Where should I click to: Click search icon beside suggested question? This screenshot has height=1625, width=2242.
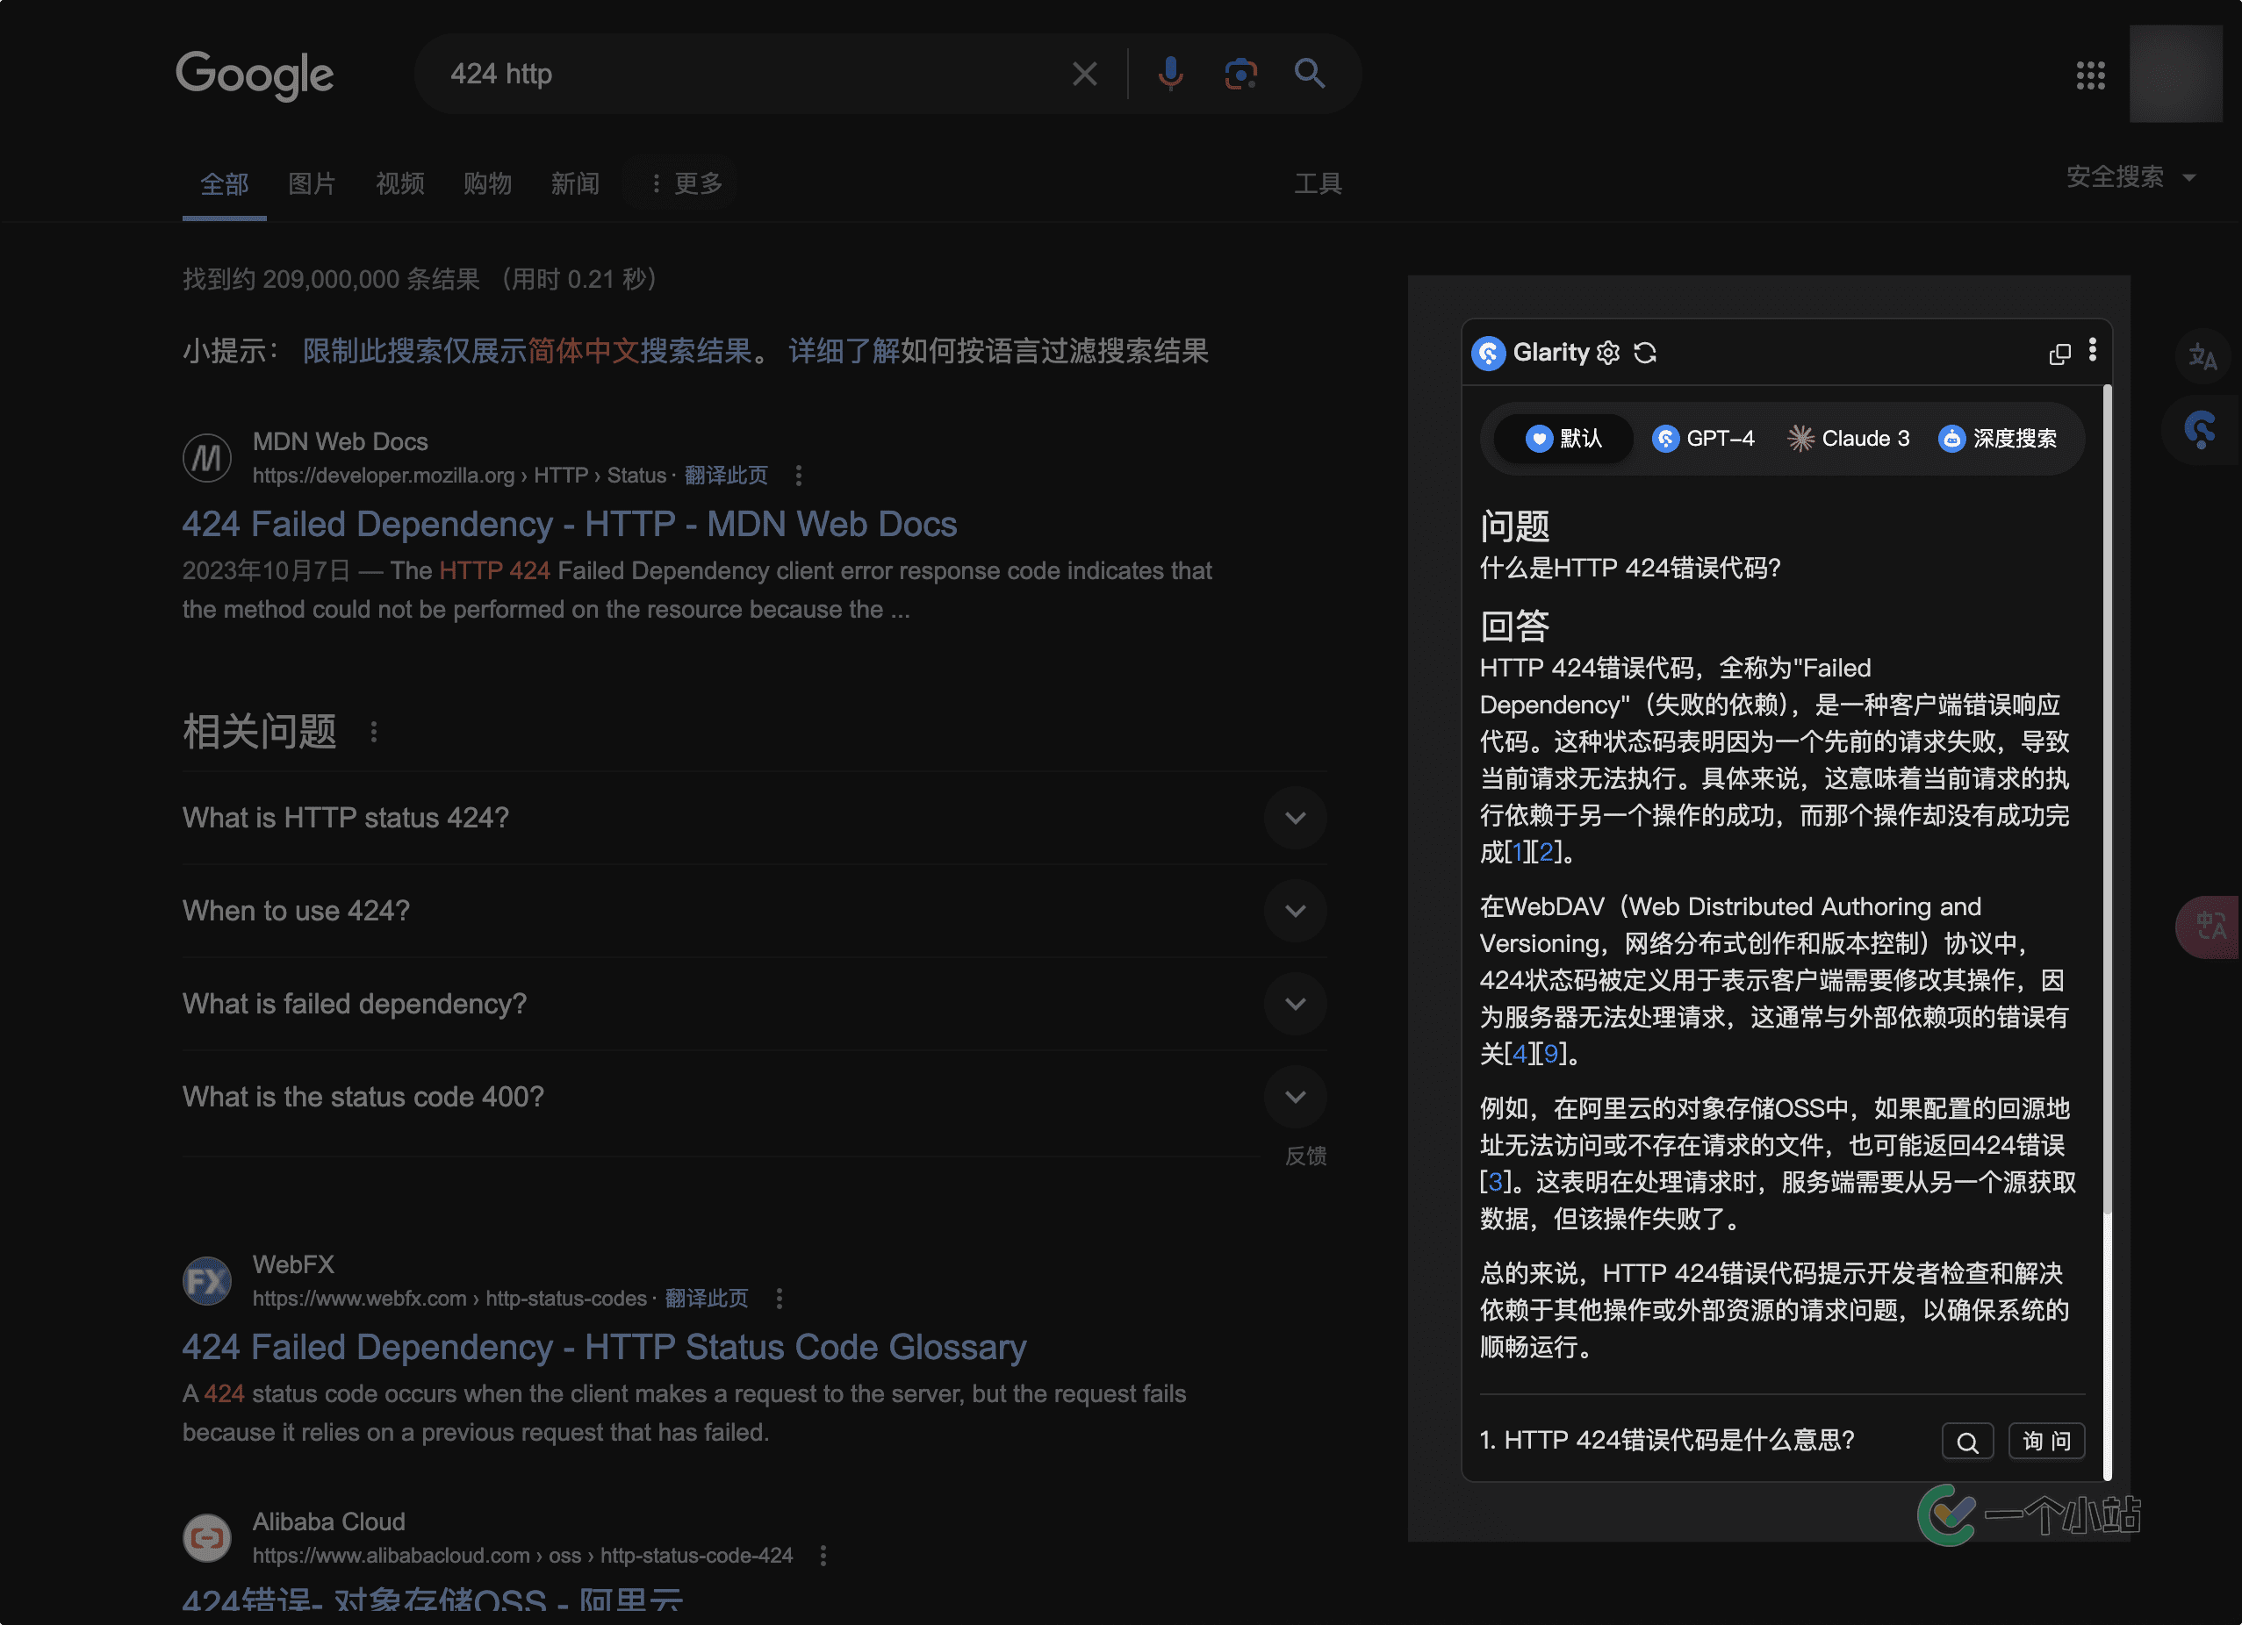(1967, 1442)
